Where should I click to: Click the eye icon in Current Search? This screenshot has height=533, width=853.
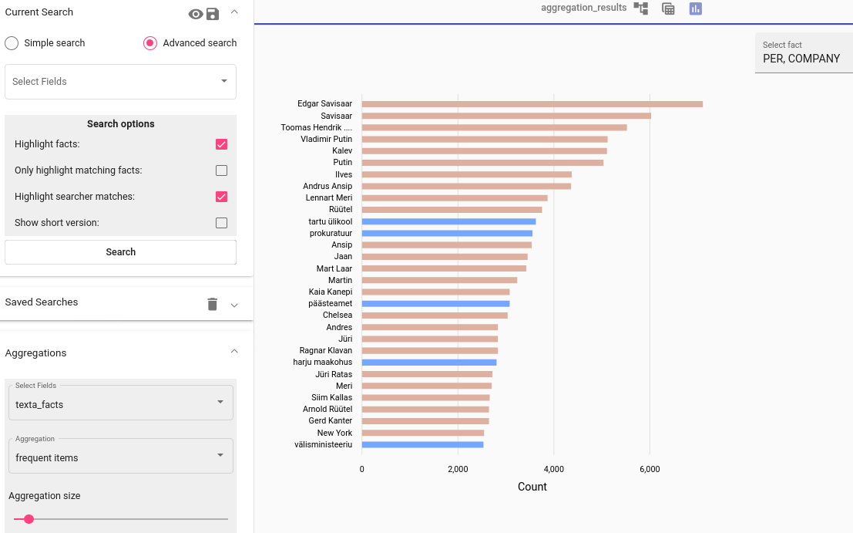[x=195, y=14]
